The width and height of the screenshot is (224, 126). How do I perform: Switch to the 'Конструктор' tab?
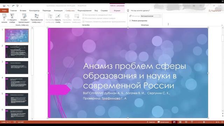point(34,10)
